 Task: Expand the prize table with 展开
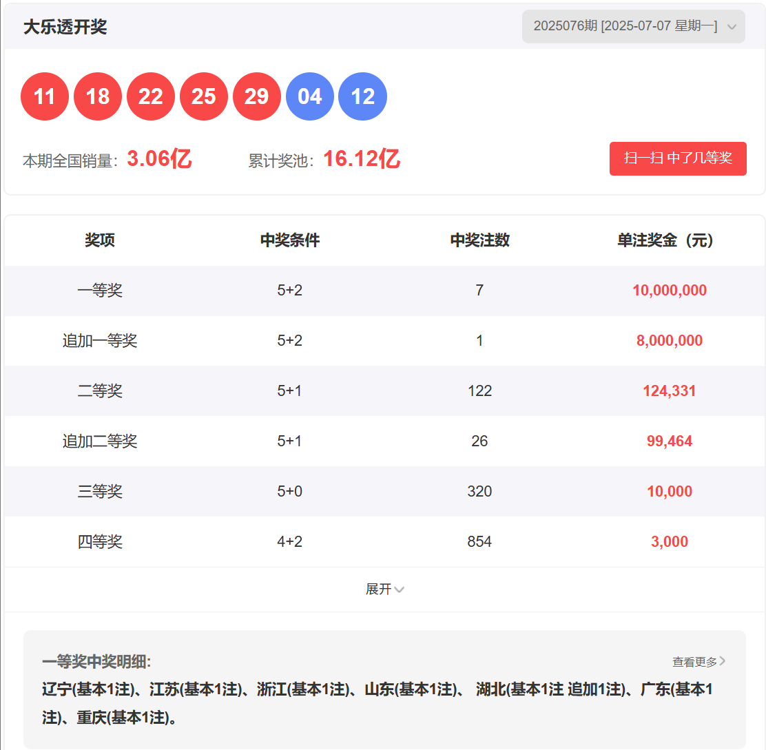384,589
